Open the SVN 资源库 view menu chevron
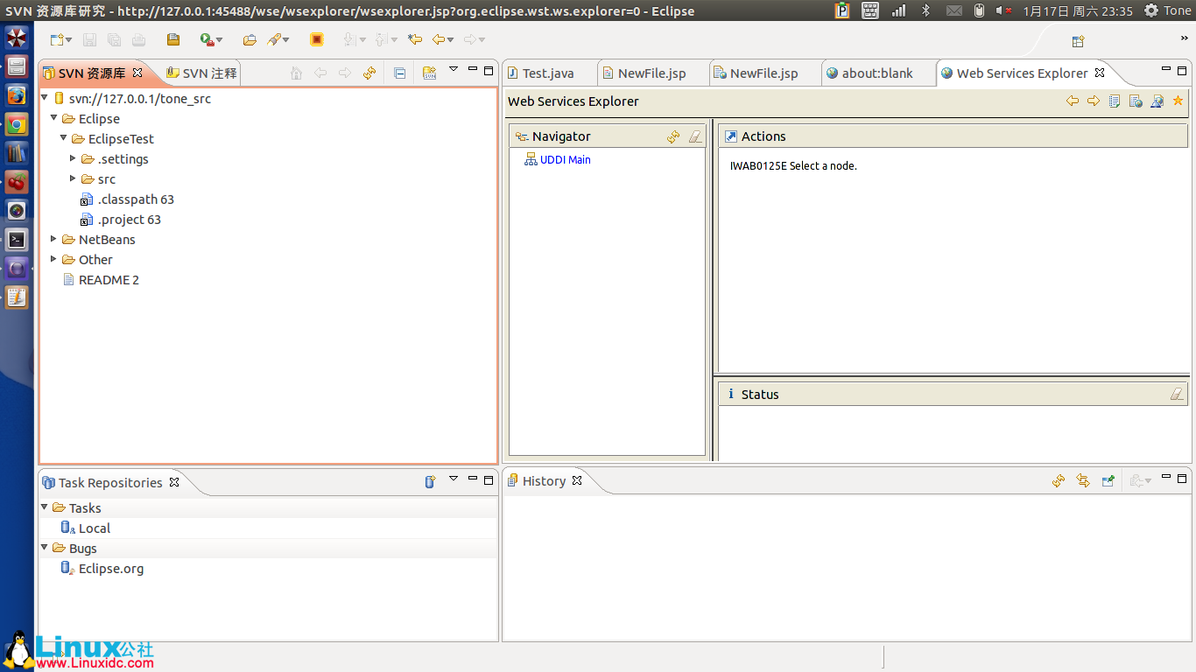The height and width of the screenshot is (672, 1196). coord(454,67)
